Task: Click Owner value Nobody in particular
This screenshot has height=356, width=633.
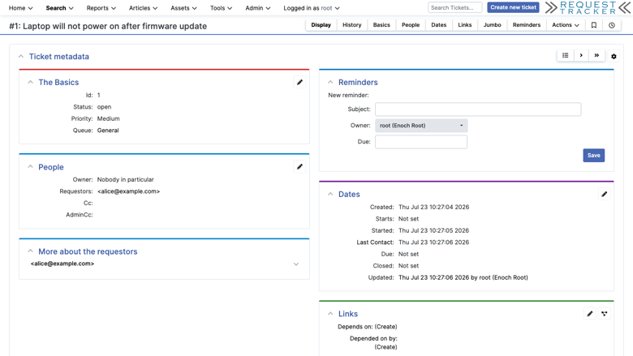Action: pyautogui.click(x=125, y=179)
